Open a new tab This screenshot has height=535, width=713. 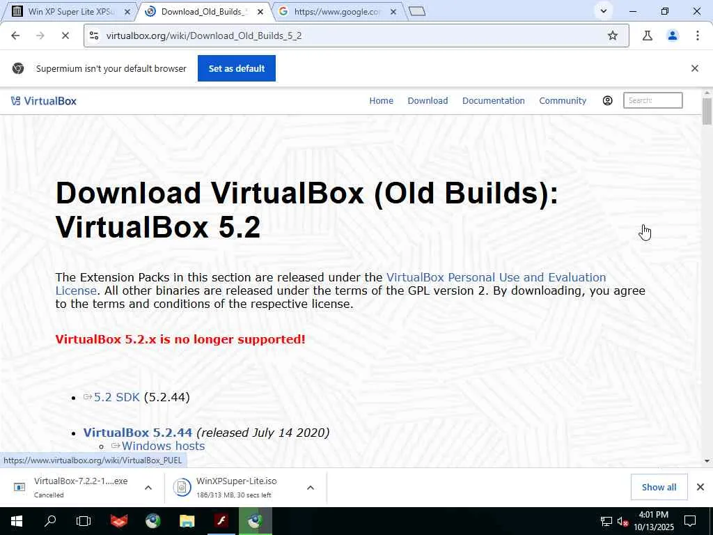coord(417,11)
